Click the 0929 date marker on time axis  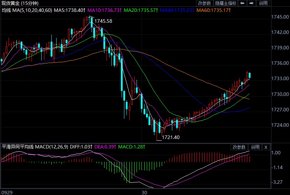[7, 193]
